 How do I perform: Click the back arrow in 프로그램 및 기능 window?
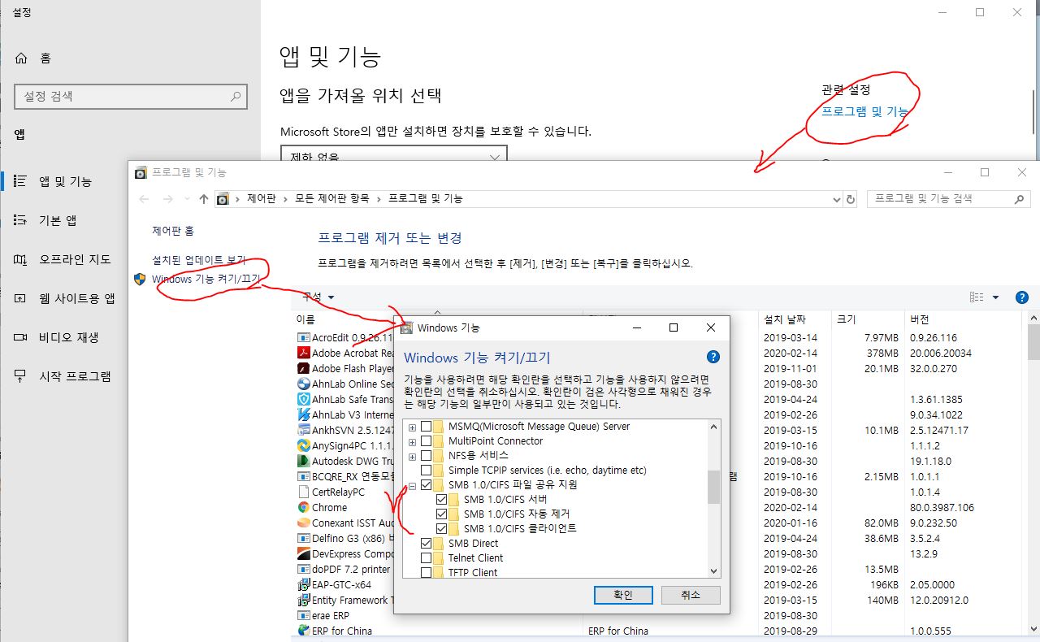tap(144, 198)
